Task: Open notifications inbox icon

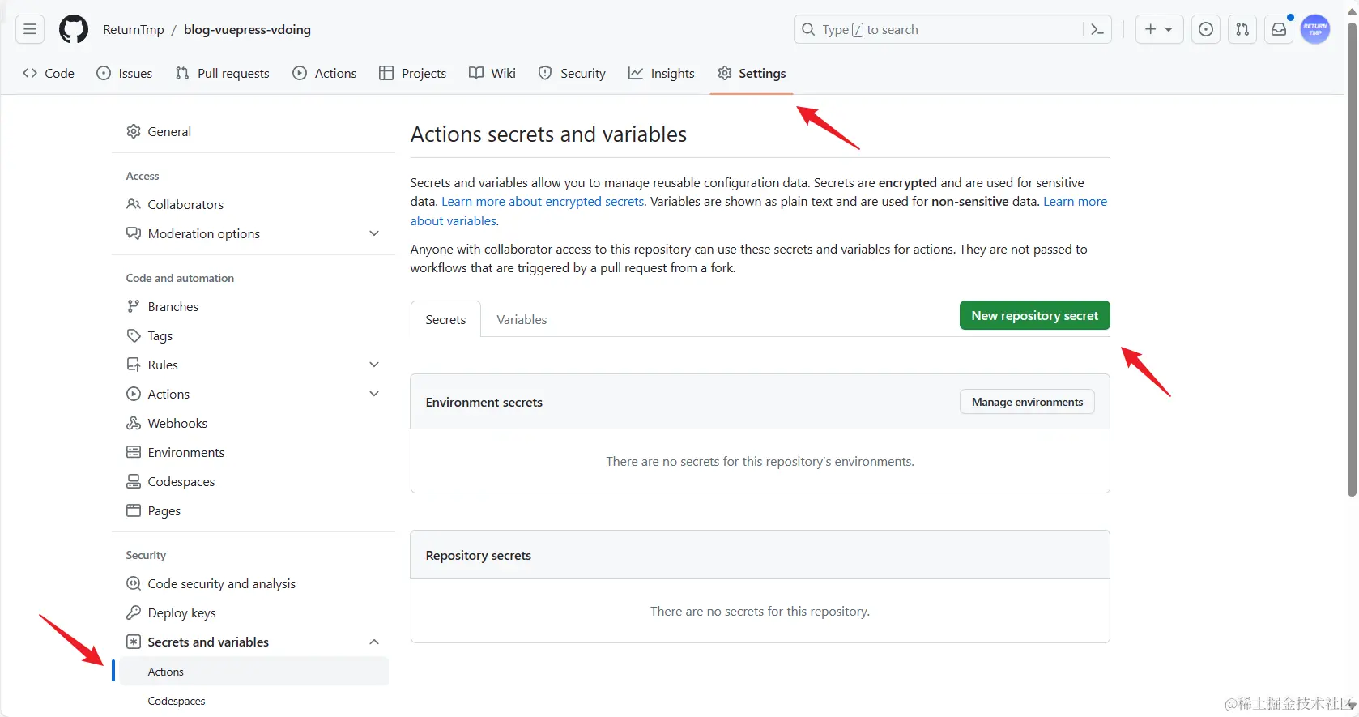Action: pyautogui.click(x=1279, y=29)
